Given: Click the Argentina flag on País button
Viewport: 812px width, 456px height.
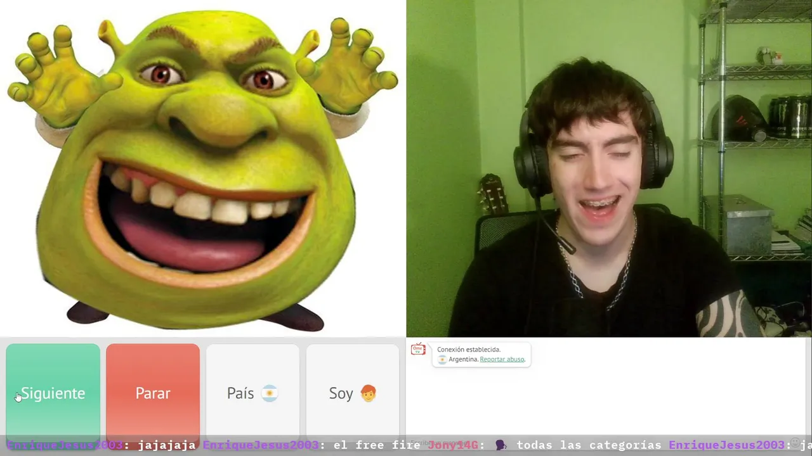Looking at the screenshot, I should (270, 393).
